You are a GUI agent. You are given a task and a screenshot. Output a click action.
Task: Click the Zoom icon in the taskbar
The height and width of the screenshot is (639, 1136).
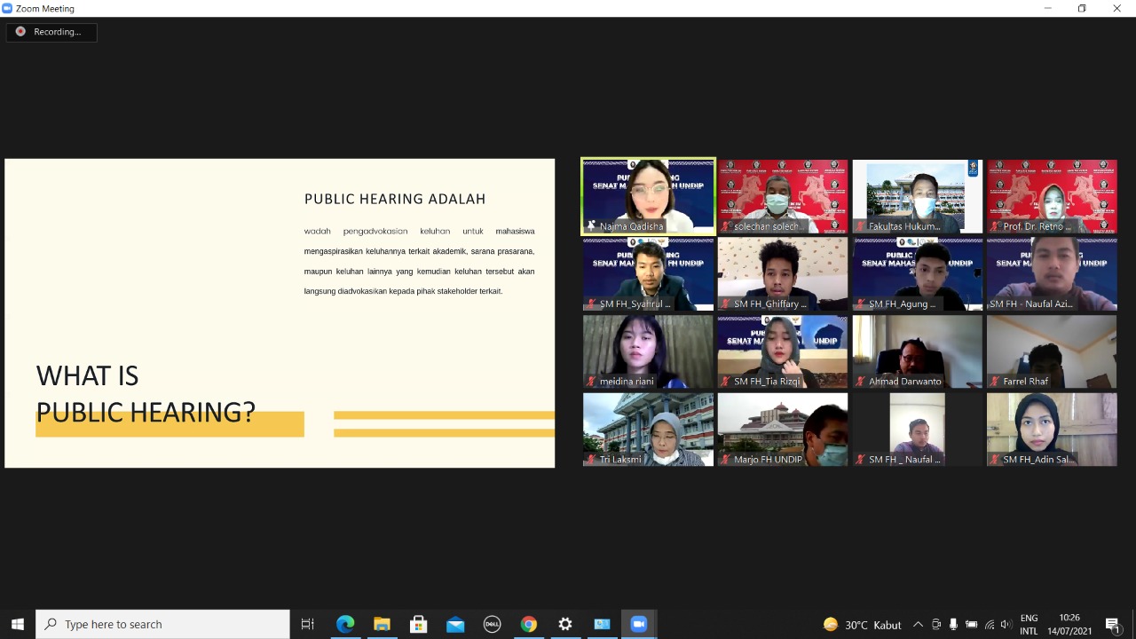[638, 624]
